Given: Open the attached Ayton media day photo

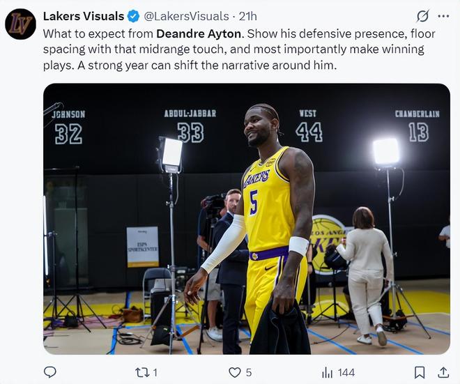Looking at the screenshot, I should (x=246, y=219).
